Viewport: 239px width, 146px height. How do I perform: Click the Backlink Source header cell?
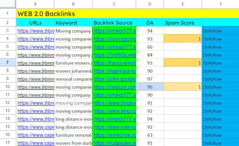click(114, 22)
